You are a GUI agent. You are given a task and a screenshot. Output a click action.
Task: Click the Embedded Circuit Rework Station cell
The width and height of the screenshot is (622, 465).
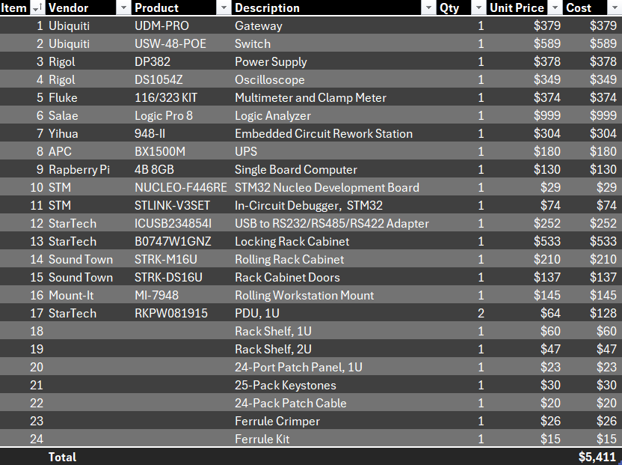[x=334, y=133]
